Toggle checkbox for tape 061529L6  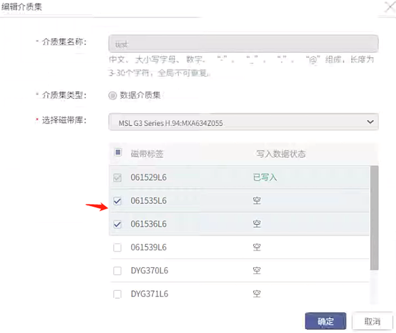click(117, 178)
